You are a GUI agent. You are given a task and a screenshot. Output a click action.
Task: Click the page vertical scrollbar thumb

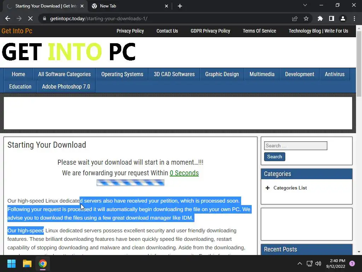pos(359,64)
